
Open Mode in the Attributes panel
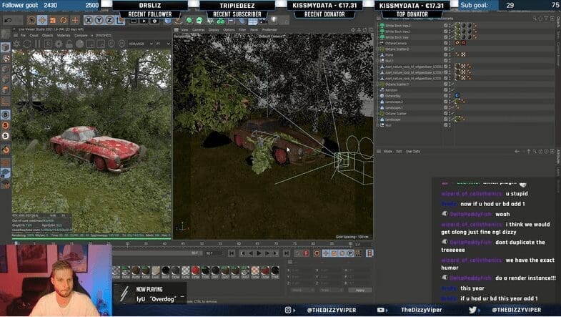click(388, 152)
